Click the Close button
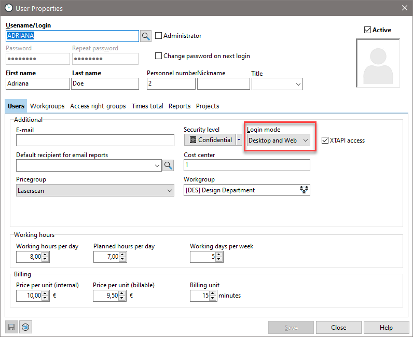The height and width of the screenshot is (337, 413). click(338, 327)
